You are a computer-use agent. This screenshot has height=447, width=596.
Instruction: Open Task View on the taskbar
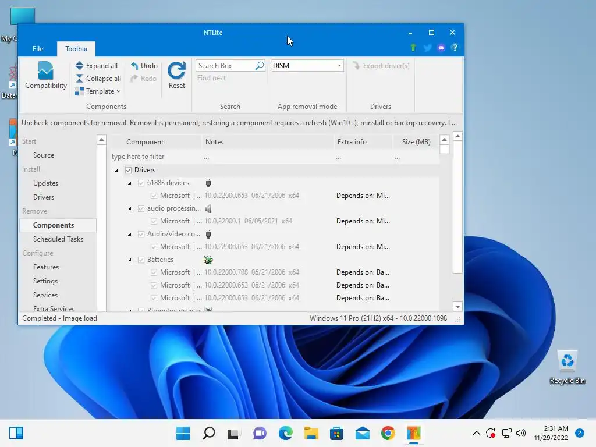(x=233, y=433)
